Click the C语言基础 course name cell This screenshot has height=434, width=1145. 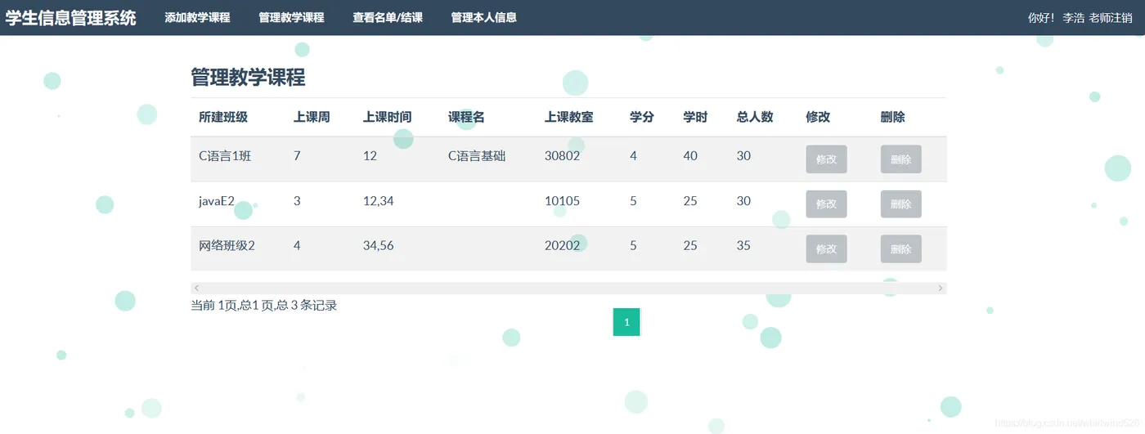[477, 155]
